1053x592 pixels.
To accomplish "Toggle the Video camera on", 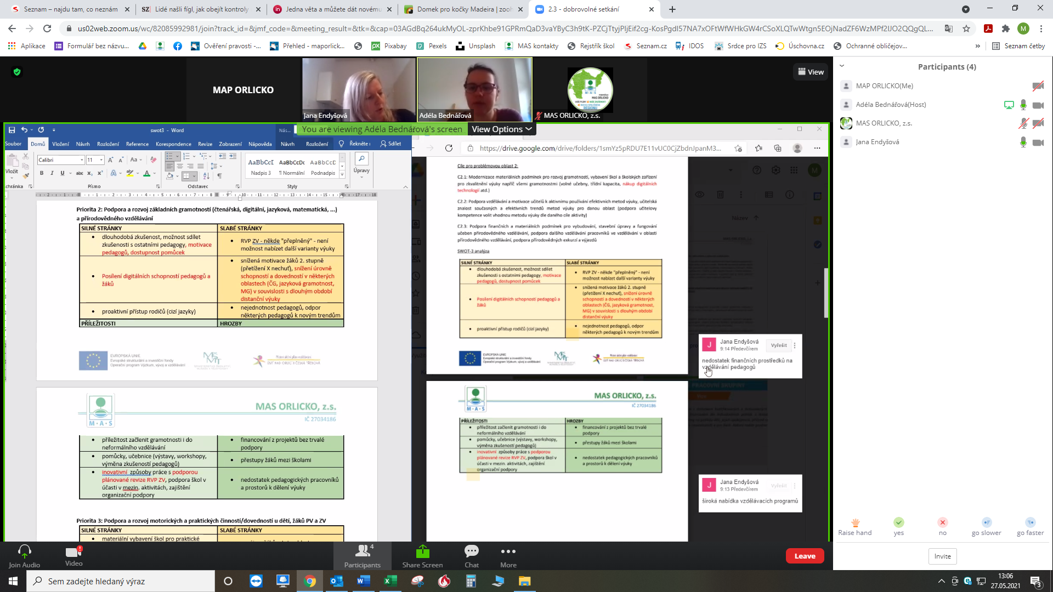I will click(73, 553).
